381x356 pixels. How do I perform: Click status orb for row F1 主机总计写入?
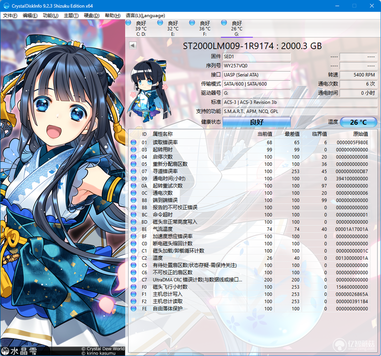(133, 294)
